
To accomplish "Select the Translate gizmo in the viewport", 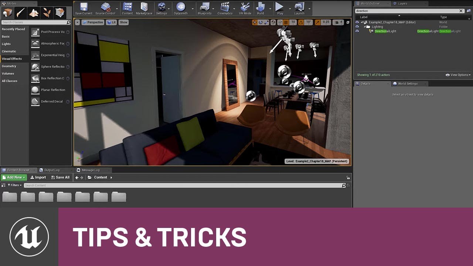I will click(255, 22).
